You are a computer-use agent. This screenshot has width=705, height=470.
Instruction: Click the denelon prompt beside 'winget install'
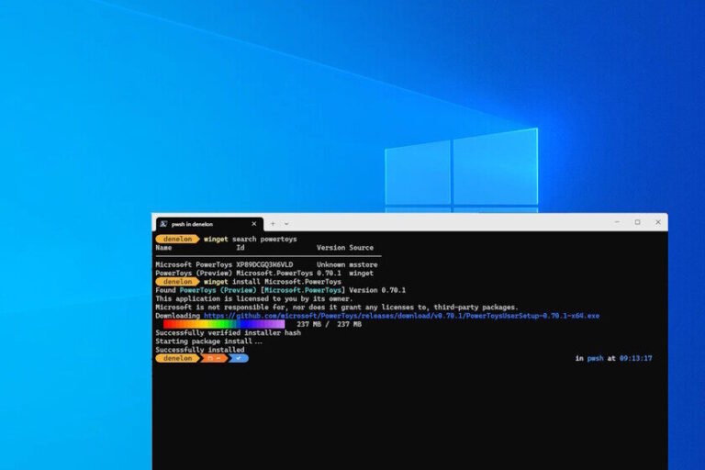(x=177, y=282)
